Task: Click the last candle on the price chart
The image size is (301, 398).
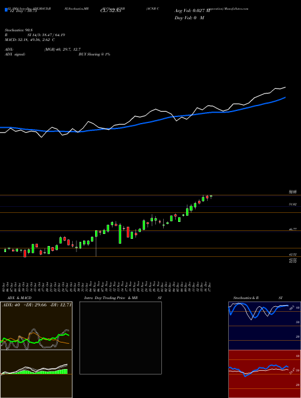Action: pyautogui.click(x=211, y=197)
